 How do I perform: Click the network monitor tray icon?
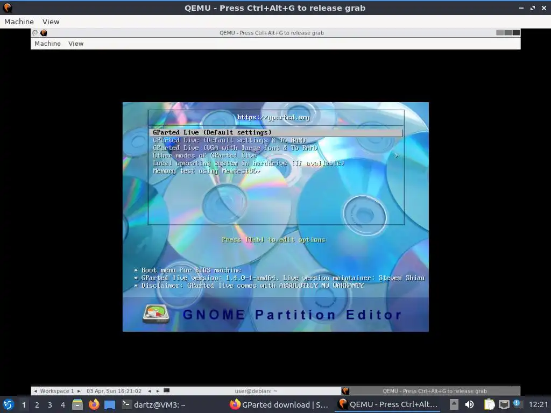[x=504, y=404]
